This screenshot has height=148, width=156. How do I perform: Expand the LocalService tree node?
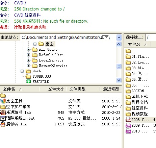click(x=28, y=60)
